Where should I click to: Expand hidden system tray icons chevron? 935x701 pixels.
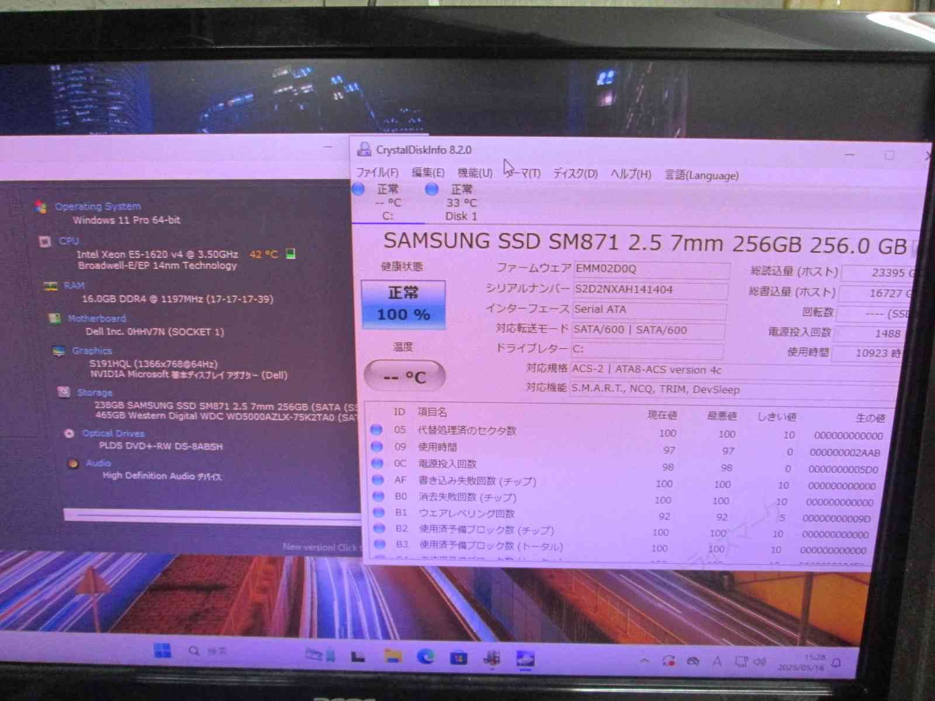tap(644, 661)
